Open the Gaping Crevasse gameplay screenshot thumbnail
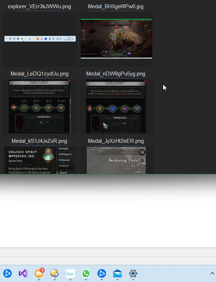 click(116, 39)
